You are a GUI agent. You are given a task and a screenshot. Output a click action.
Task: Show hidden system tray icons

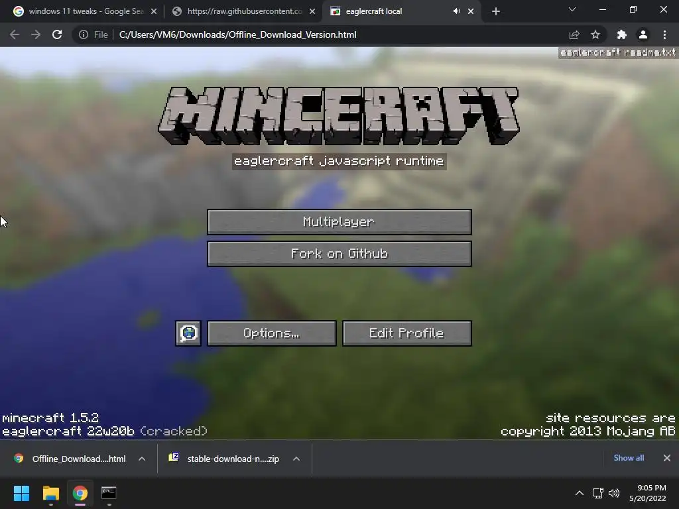[x=579, y=493]
